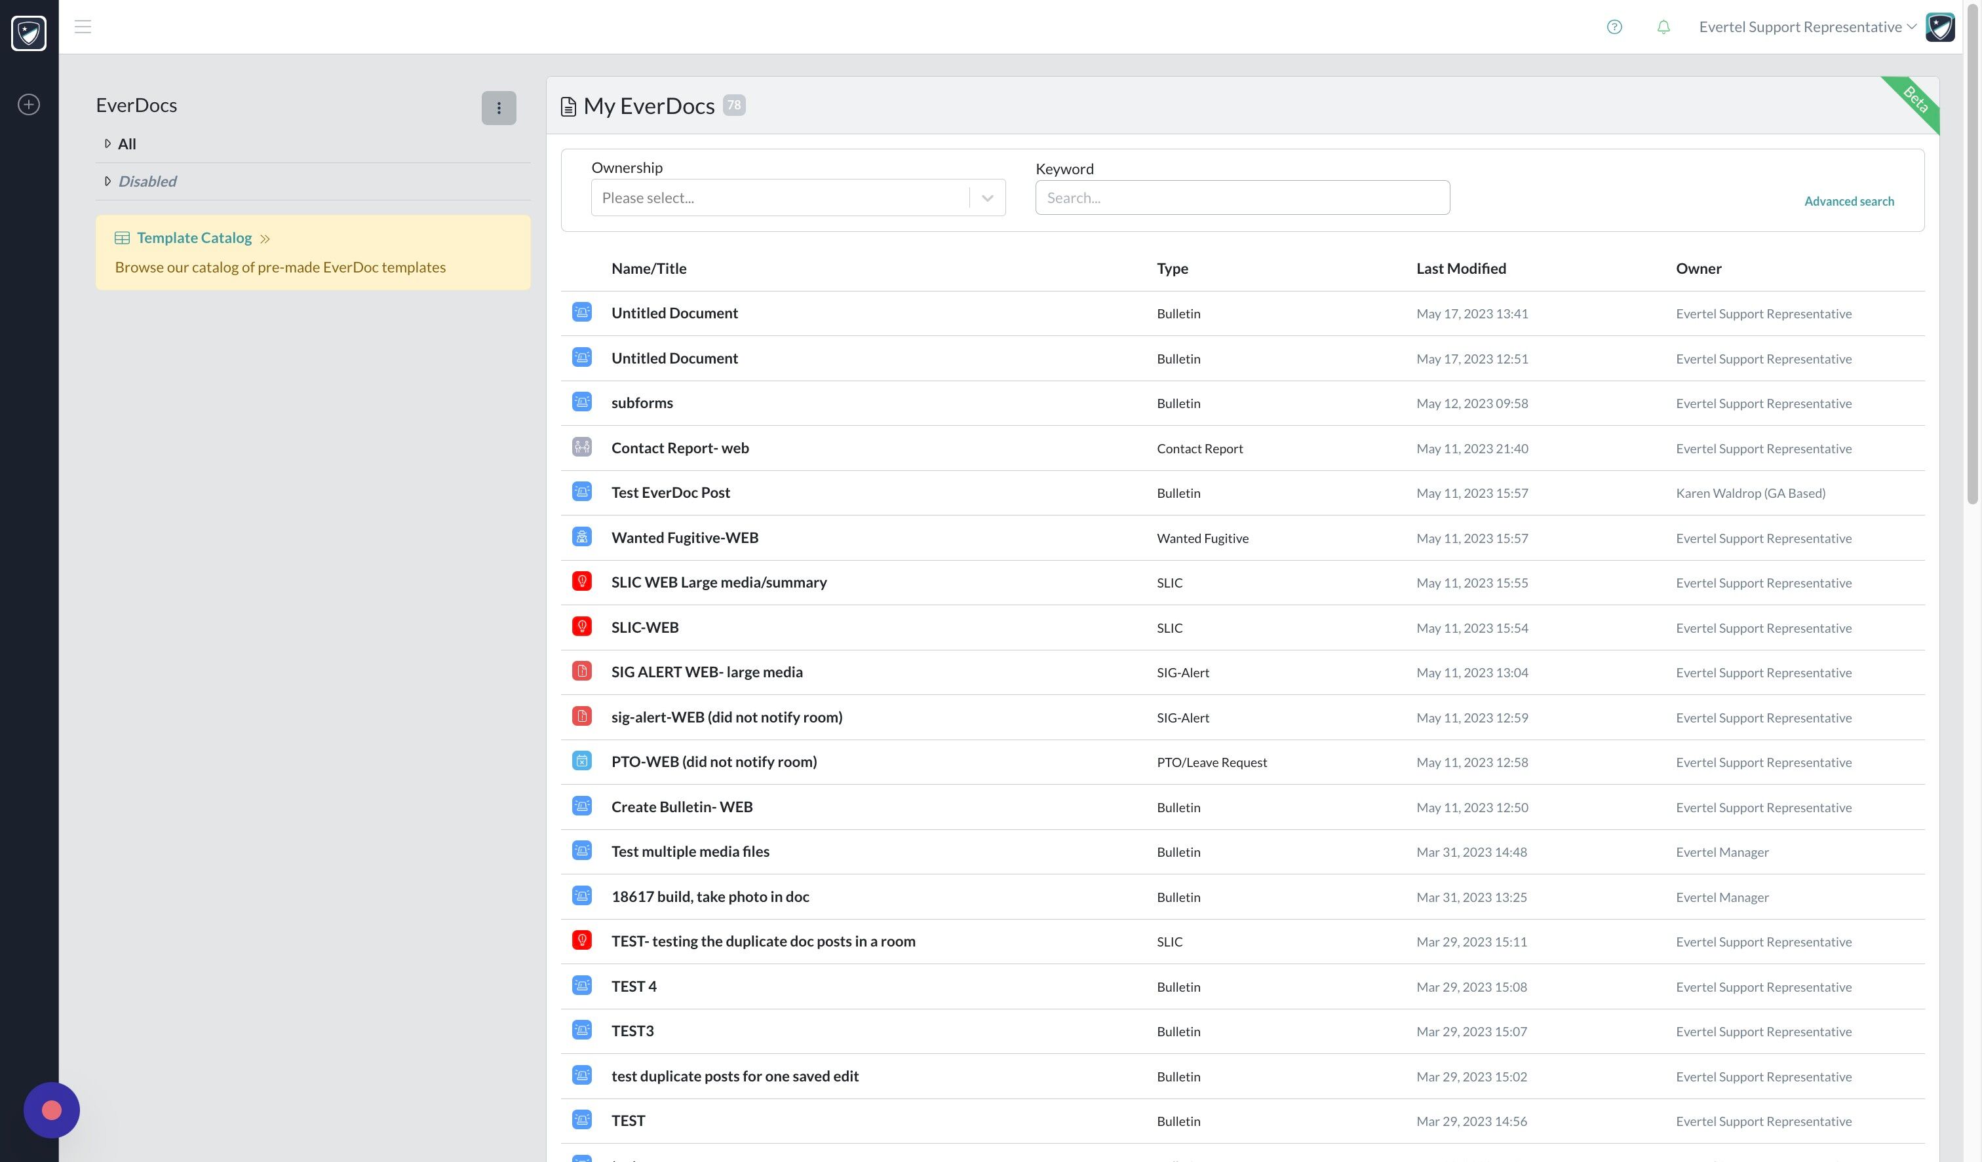Click the red SLIC-WEB document icon

[x=581, y=627]
